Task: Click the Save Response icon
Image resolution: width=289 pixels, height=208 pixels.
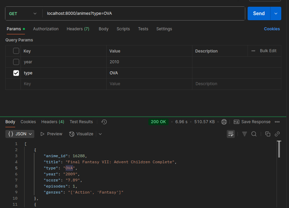Action: click(x=237, y=122)
